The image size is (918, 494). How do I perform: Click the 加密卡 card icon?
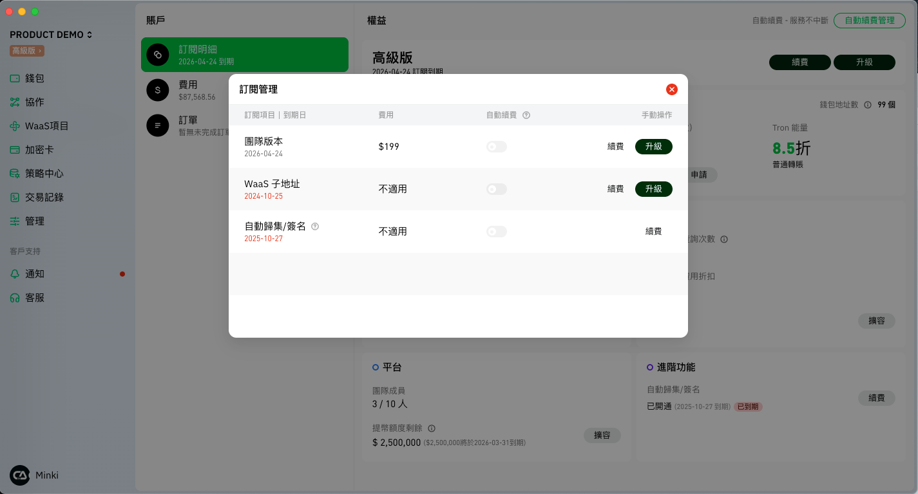pos(15,150)
